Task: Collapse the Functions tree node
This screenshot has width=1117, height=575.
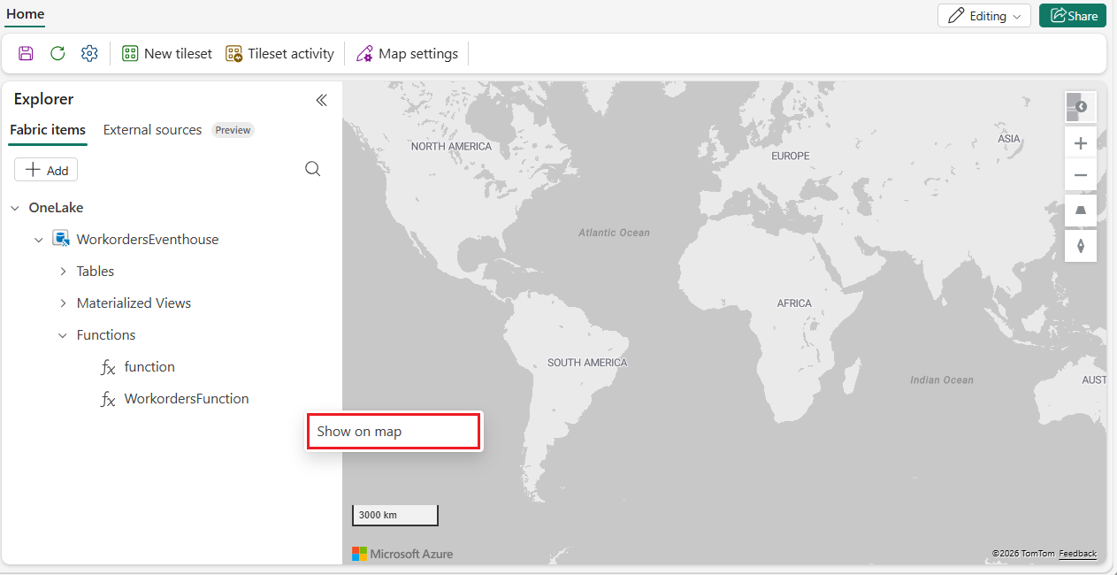Action: (62, 334)
